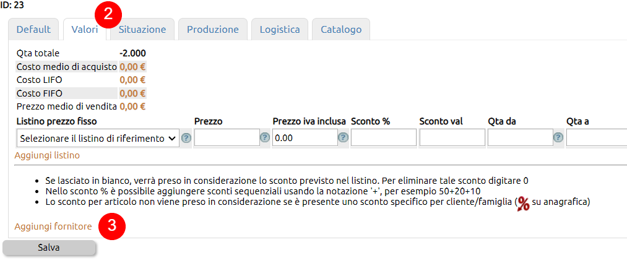Screen dimensions: 627x263
Task: Click into the Sconto val field
Action: [452, 138]
